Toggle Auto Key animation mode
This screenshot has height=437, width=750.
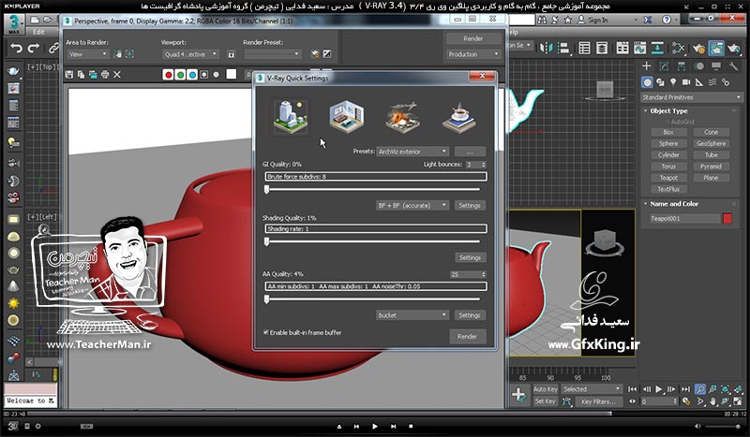coord(546,389)
